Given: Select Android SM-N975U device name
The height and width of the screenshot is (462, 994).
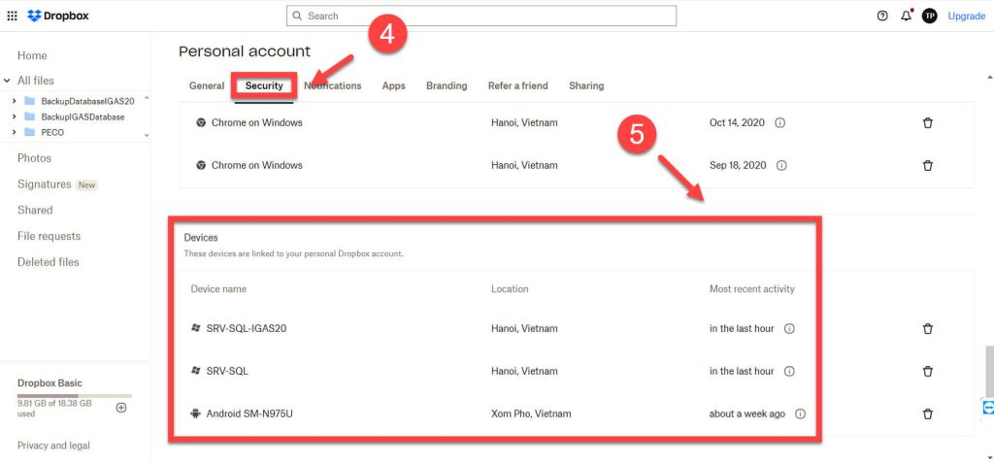Looking at the screenshot, I should [x=249, y=413].
